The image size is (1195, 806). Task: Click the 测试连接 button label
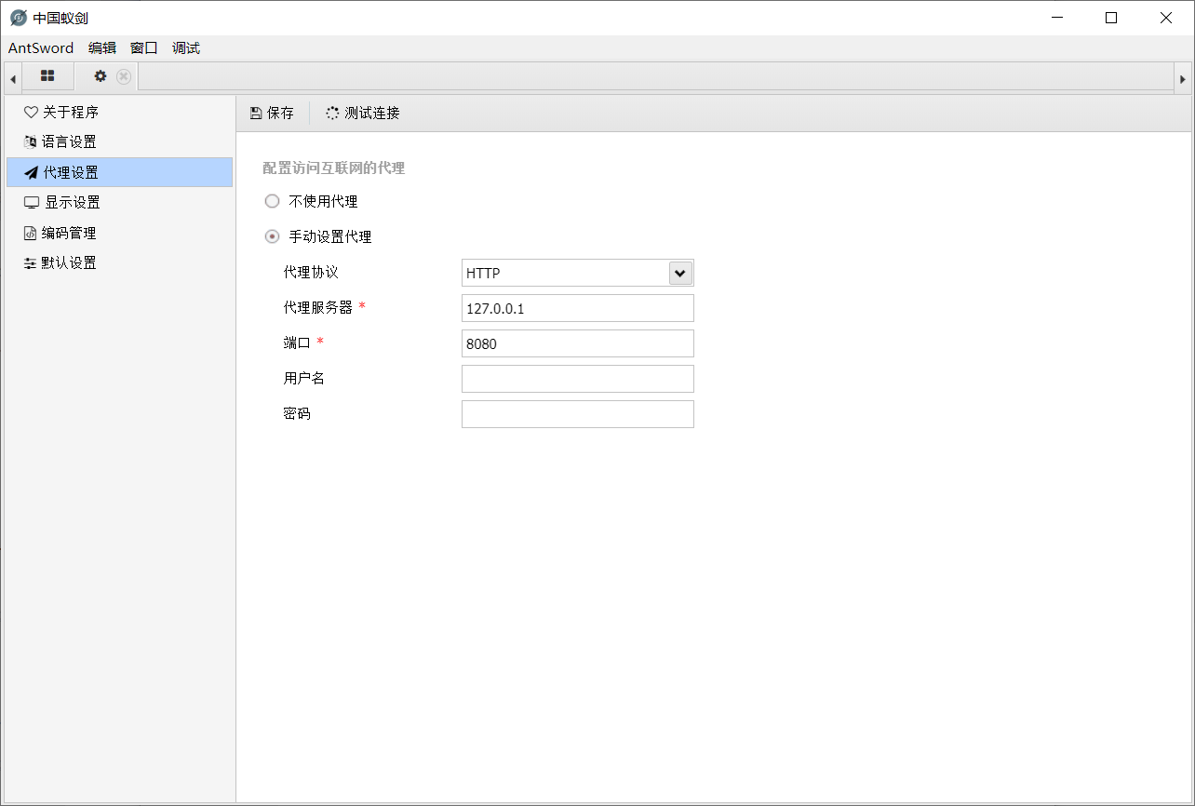372,114
